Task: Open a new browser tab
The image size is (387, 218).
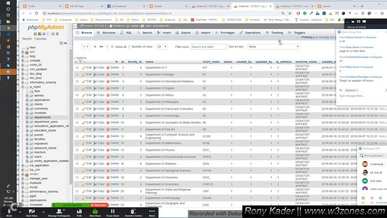Action: (x=362, y=6)
